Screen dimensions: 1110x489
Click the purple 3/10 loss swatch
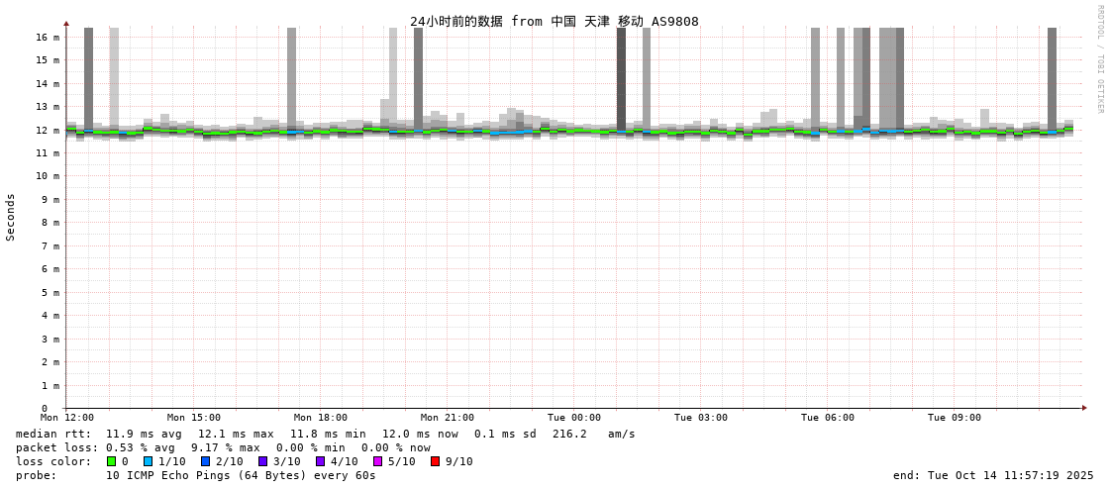(x=262, y=461)
